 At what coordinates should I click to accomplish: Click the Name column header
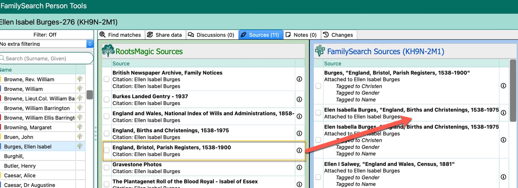(38, 70)
